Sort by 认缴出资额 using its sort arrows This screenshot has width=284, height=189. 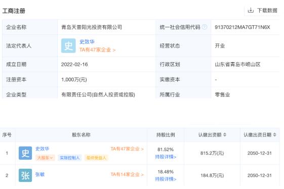(225, 135)
